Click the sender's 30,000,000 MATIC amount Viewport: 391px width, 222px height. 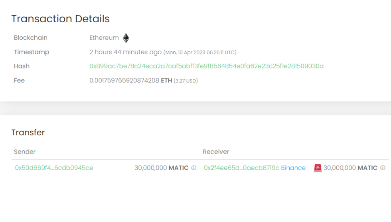point(161,168)
